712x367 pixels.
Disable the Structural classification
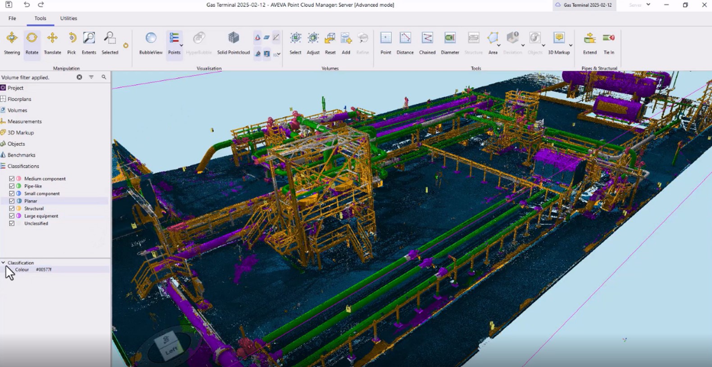[x=12, y=209]
